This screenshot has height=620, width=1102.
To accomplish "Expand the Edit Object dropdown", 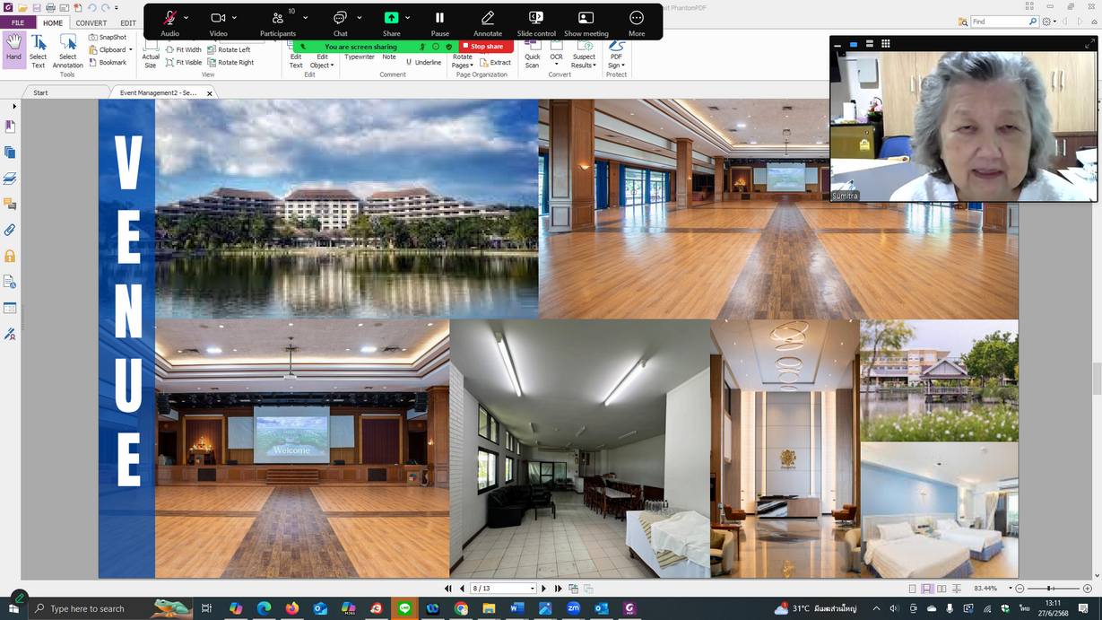I will pos(332,65).
